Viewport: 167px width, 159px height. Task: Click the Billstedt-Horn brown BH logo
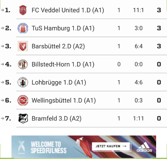pyautogui.click(x=23, y=64)
